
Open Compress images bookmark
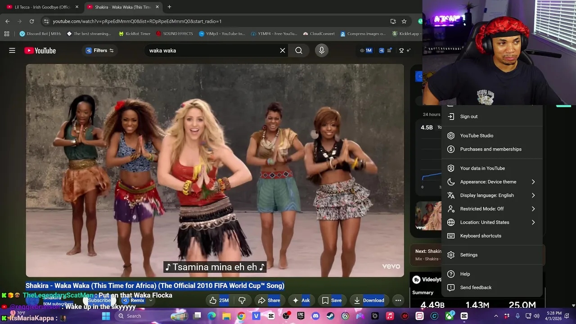pyautogui.click(x=363, y=34)
